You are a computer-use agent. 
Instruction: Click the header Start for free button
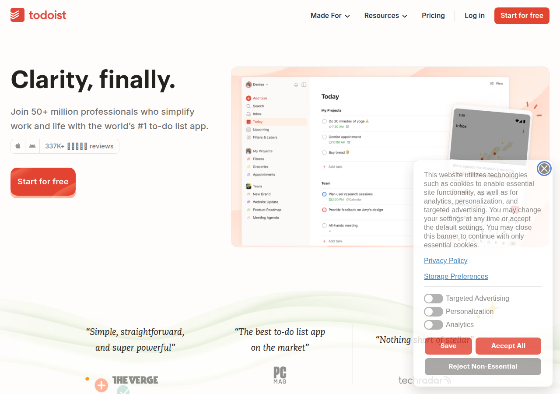(x=522, y=15)
